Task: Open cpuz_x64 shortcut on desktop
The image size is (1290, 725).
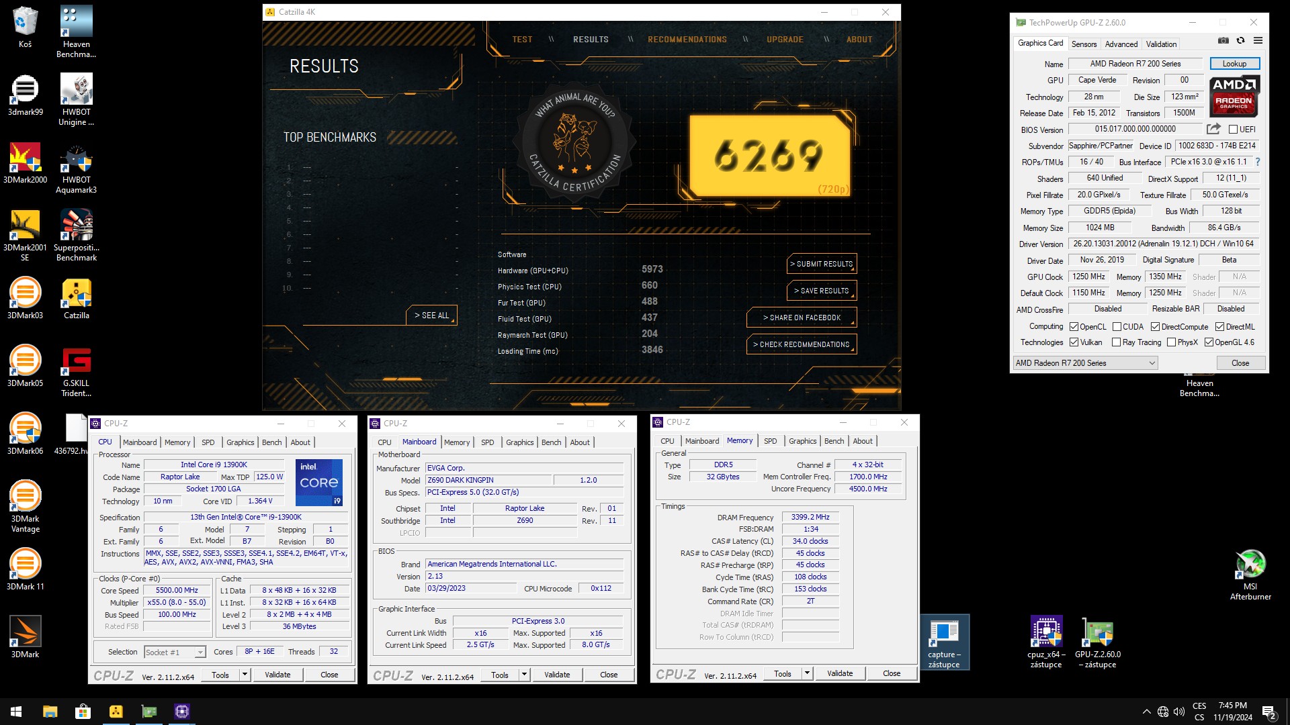Action: pos(1046,642)
